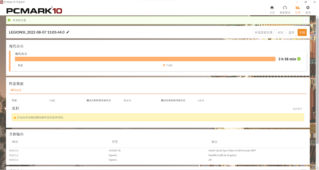Click the 类型 column header
This screenshot has width=319, height=170.
pyautogui.click(x=115, y=142)
